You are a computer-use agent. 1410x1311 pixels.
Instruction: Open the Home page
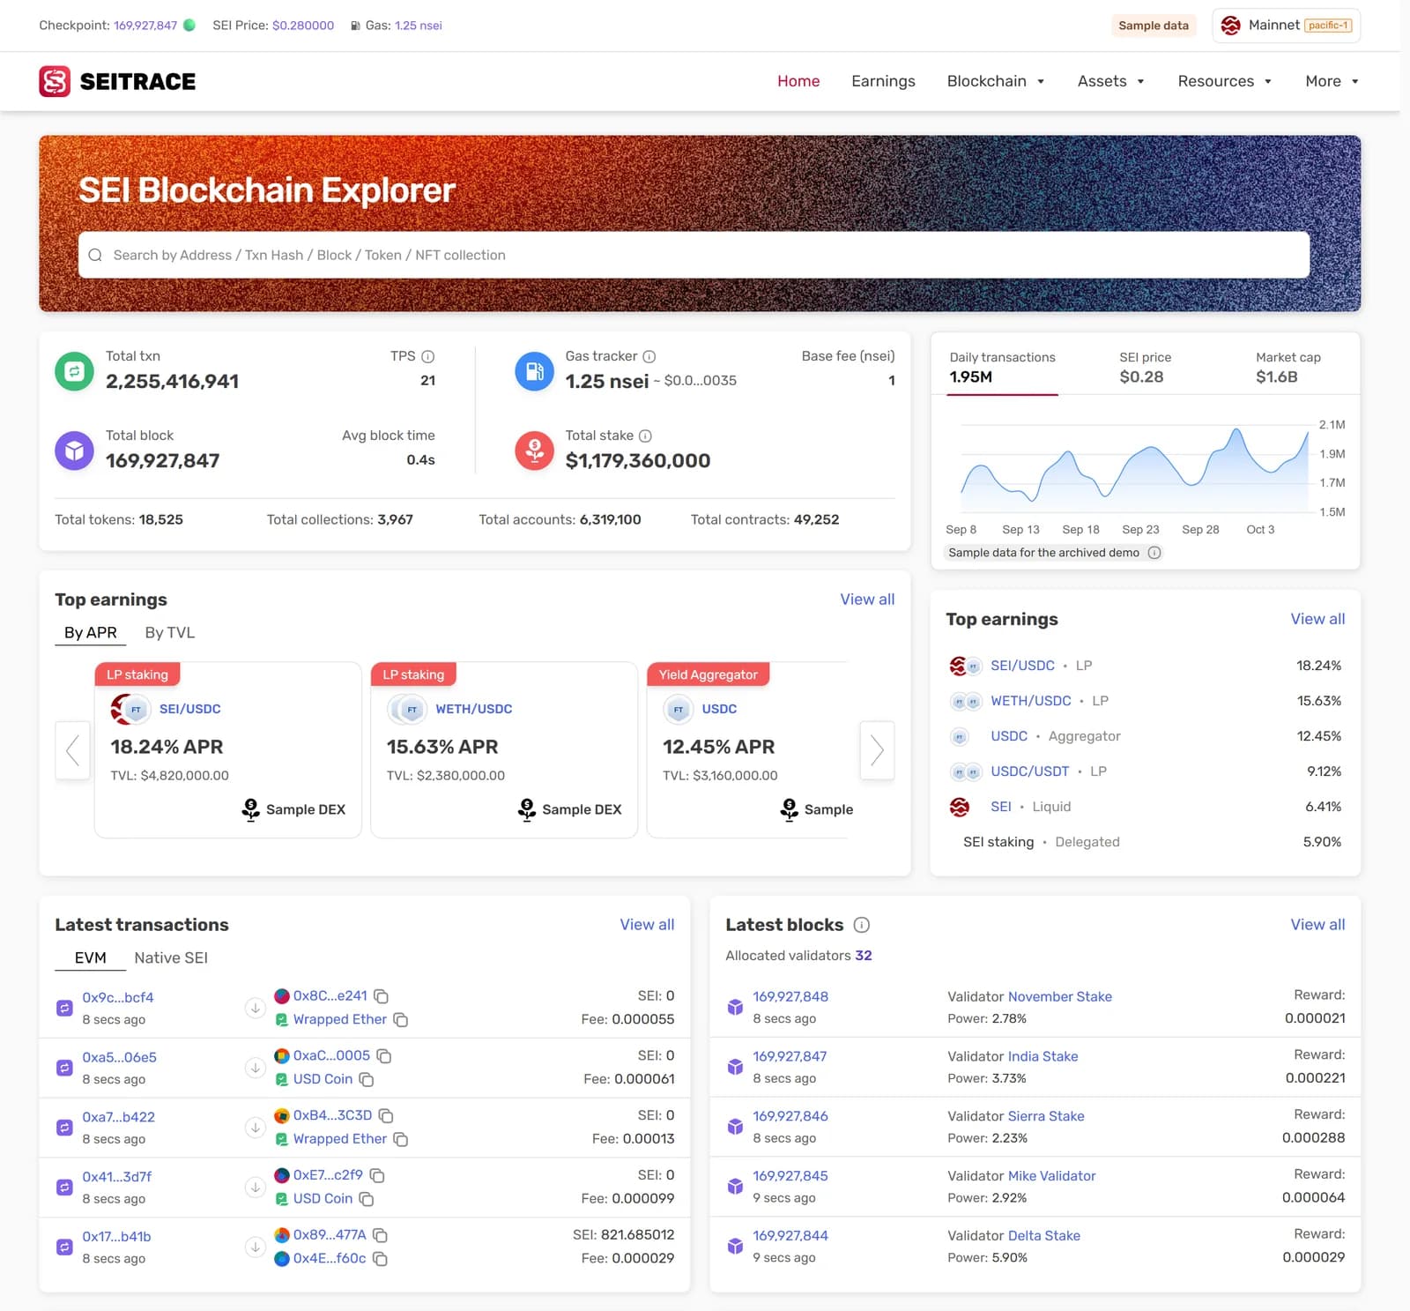click(x=798, y=81)
